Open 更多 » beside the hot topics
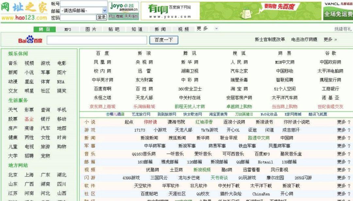The width and height of the screenshot is (353, 201). coord(330,39)
